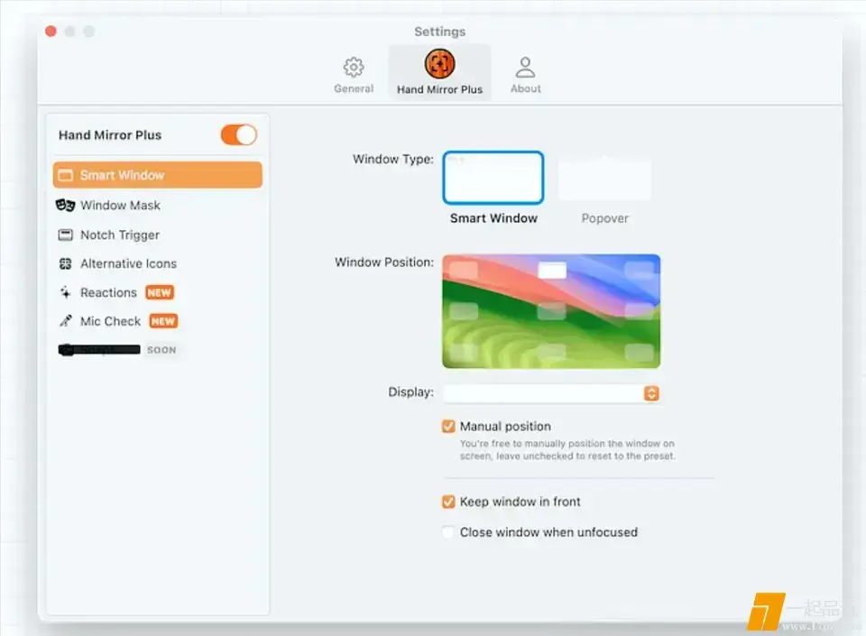
Task: Open the About tab
Action: click(525, 75)
